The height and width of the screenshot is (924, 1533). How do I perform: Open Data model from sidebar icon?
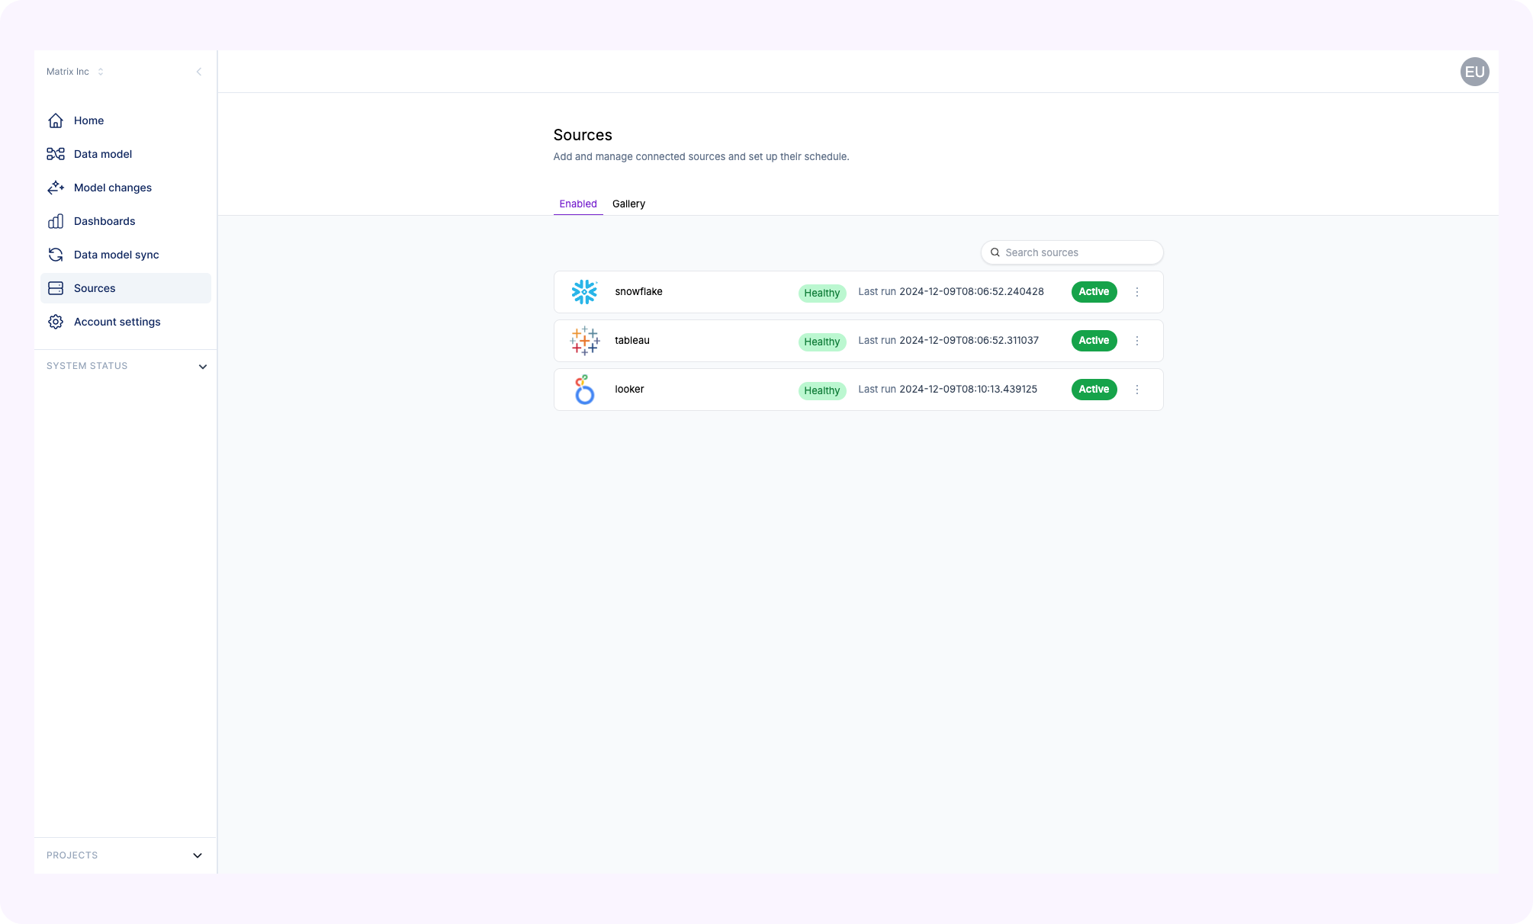(56, 154)
